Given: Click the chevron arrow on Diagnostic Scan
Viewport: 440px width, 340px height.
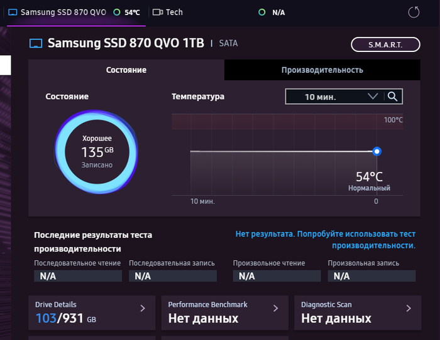Looking at the screenshot, I should [409, 309].
